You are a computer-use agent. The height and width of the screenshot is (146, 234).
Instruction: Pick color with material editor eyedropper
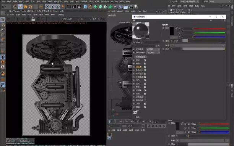176,28
